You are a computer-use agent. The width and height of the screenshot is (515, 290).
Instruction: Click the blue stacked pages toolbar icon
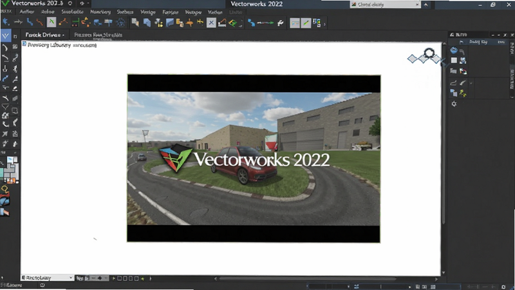[x=147, y=23]
